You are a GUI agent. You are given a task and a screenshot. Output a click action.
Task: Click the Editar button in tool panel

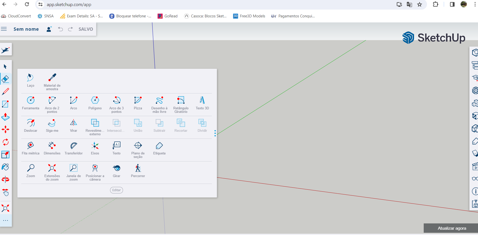pos(116,190)
